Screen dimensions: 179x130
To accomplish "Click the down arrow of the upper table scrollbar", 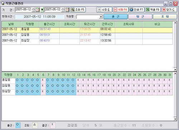I will (175, 69).
